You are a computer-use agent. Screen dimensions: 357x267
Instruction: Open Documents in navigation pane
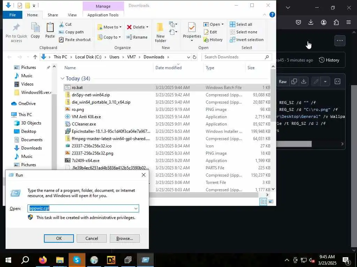28,140
